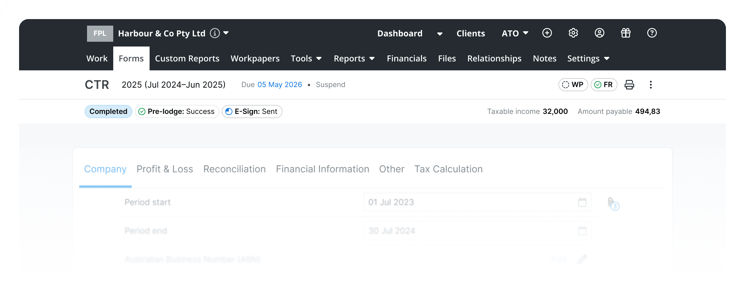Open the Other form tab
Viewport: 745px width, 288px height.
click(392, 169)
